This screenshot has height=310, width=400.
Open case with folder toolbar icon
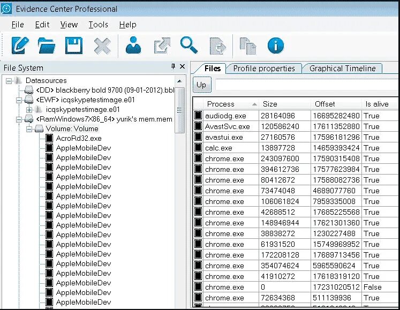[x=47, y=46]
